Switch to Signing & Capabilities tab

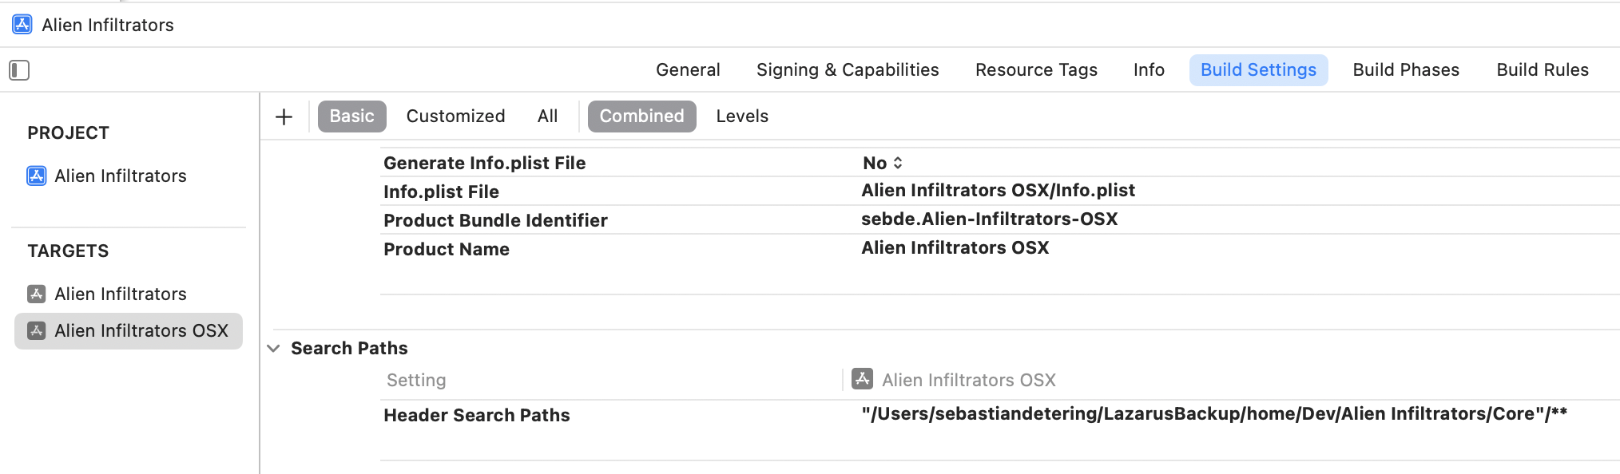[847, 70]
